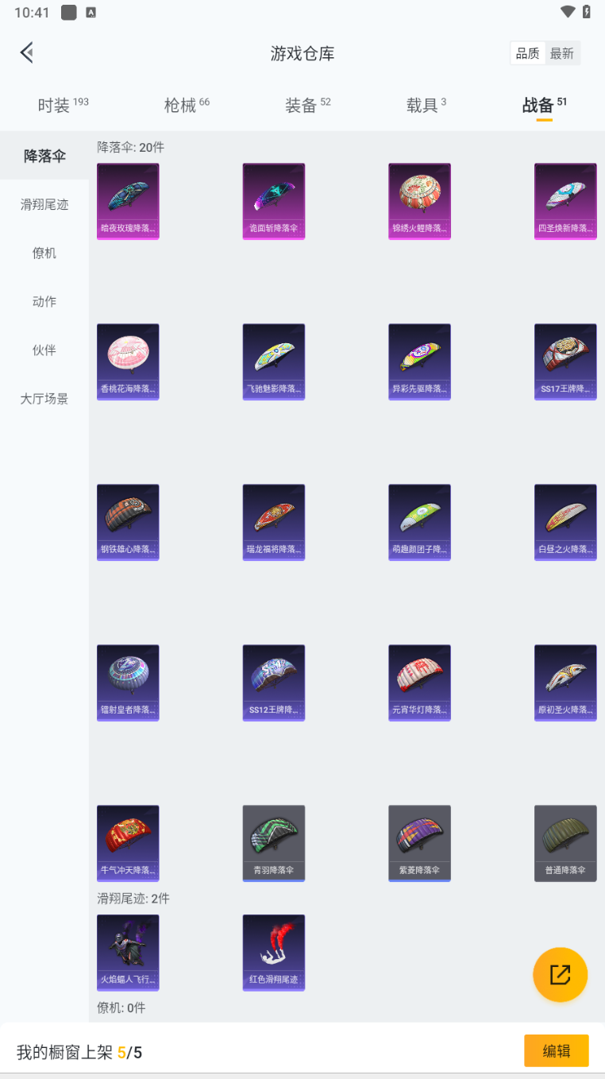Open the 时装 tab

coord(63,105)
